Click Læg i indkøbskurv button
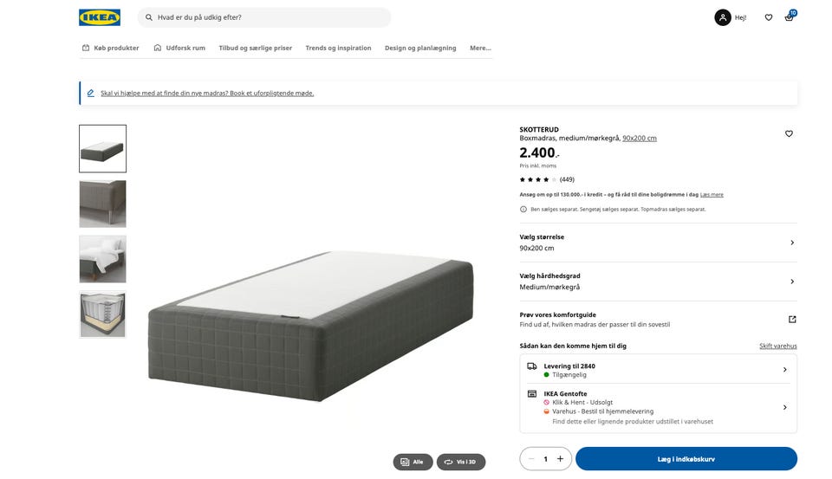Image resolution: width=832 pixels, height=479 pixels. pyautogui.click(x=686, y=459)
